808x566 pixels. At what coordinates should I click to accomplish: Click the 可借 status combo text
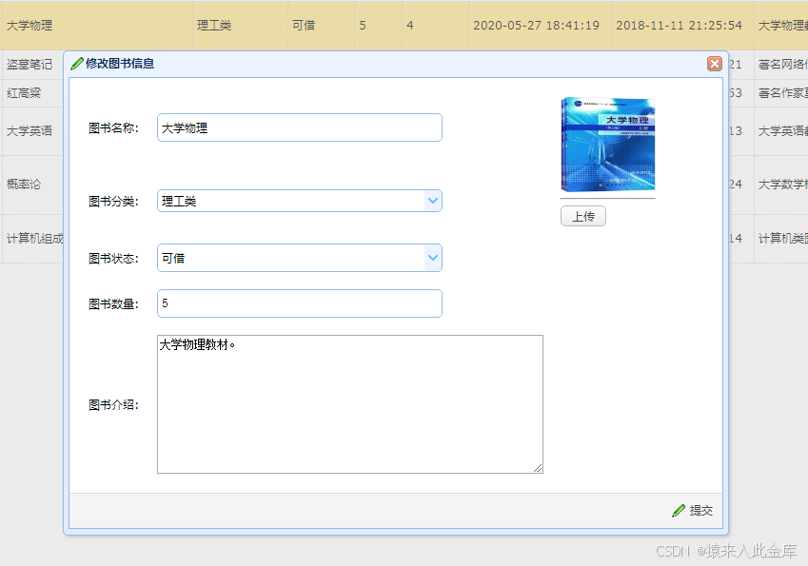click(173, 258)
